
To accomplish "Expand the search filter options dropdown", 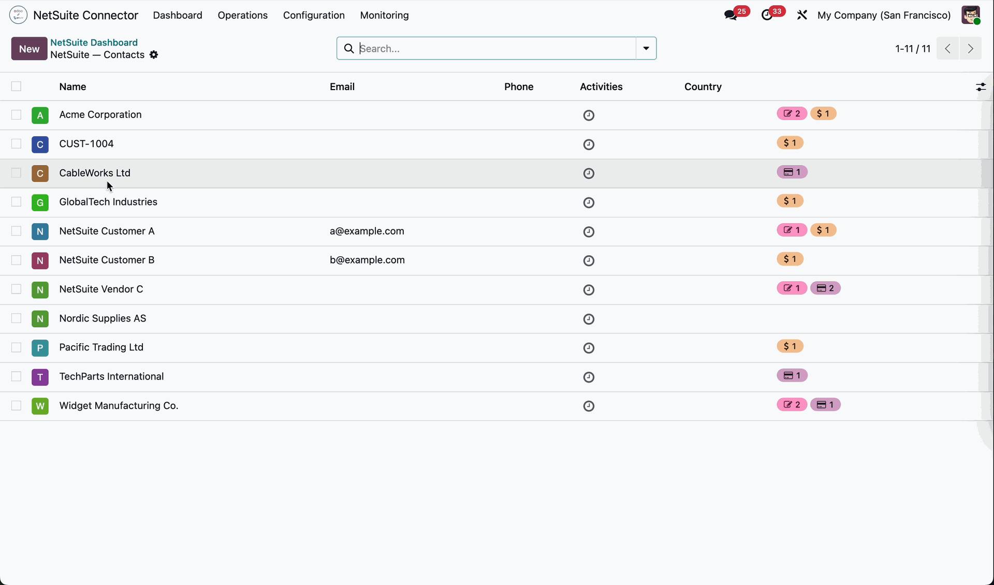I will click(x=646, y=48).
